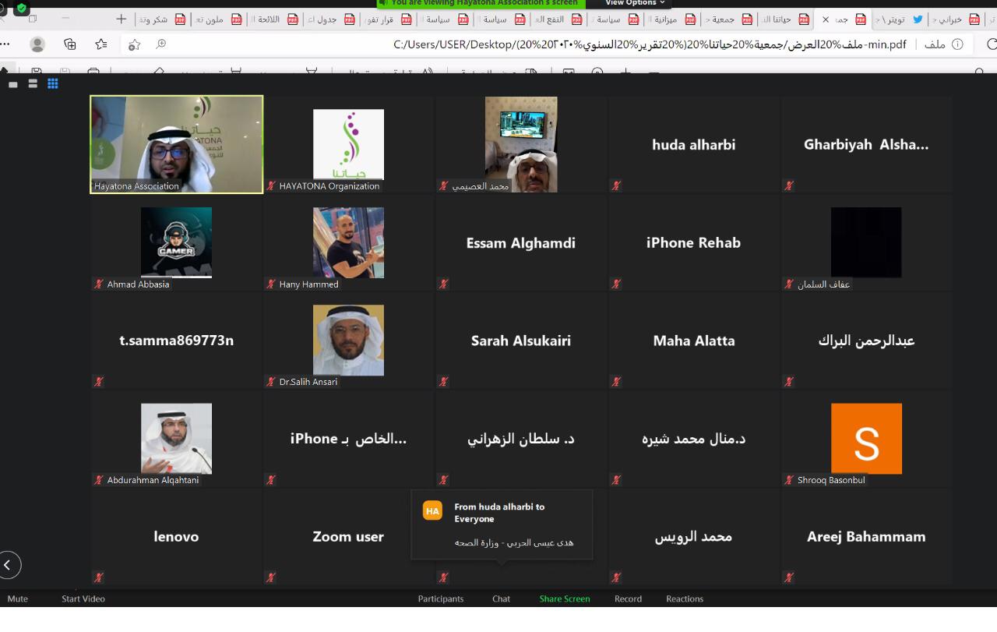The width and height of the screenshot is (997, 632).
Task: Toggle Mute in the meeting toolbar
Action: point(17,598)
